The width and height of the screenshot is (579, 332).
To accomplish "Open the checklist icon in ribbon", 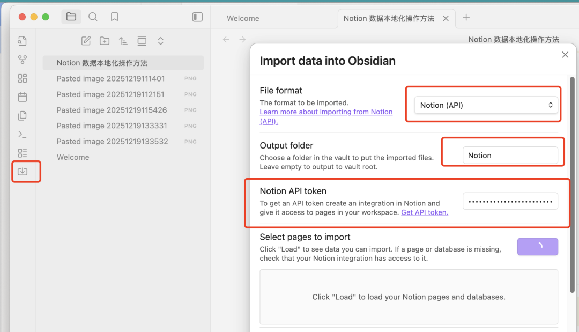I will click(23, 153).
